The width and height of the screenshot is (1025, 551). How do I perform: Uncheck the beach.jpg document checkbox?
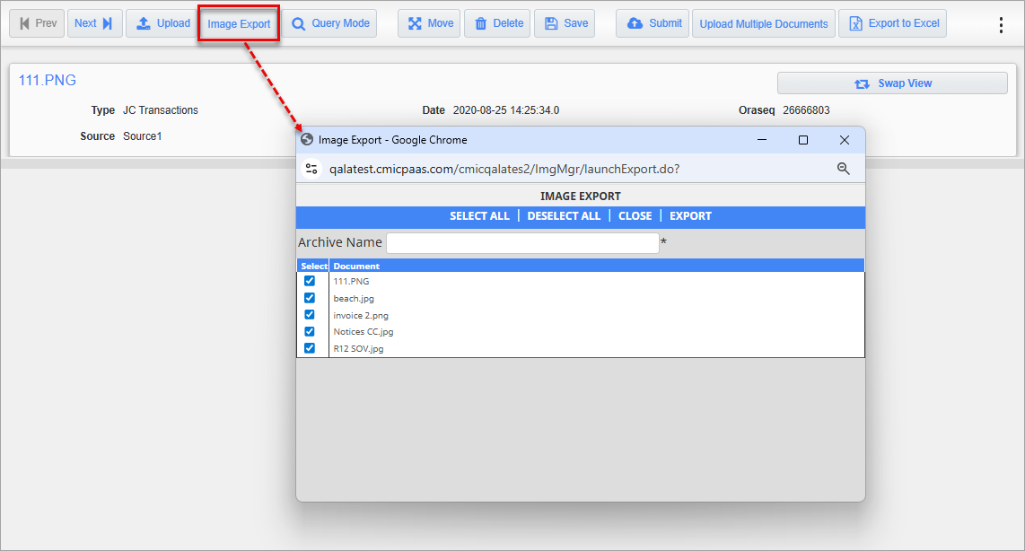point(310,297)
